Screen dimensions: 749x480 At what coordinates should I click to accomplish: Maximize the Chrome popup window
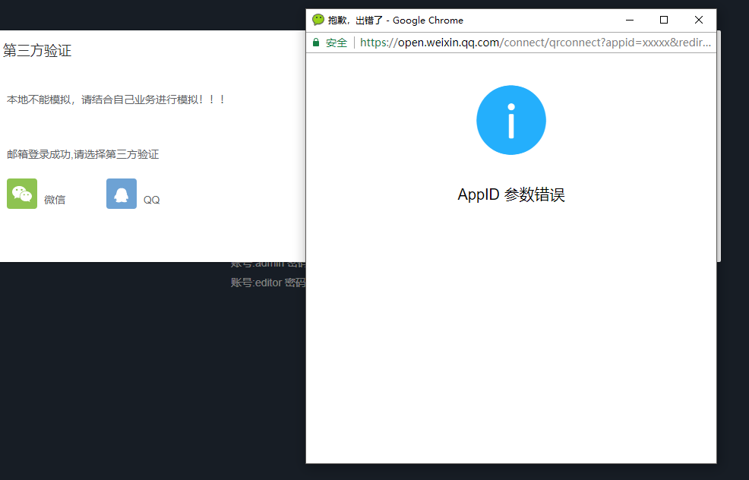[663, 20]
